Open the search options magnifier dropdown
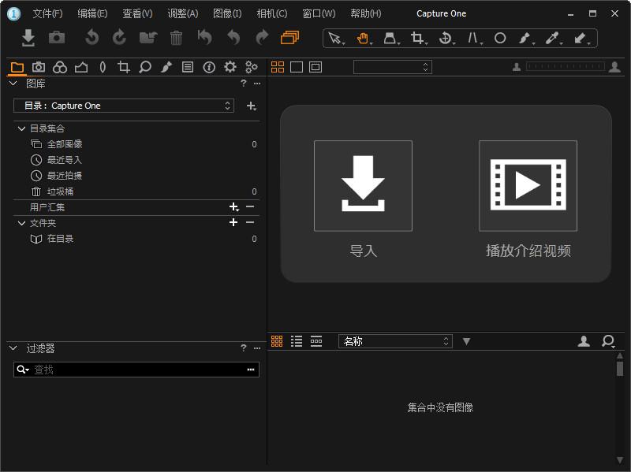 tap(23, 370)
